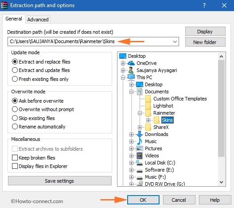
Task: Click the Local Disk (C:) drive icon
Action: [x=140, y=163]
